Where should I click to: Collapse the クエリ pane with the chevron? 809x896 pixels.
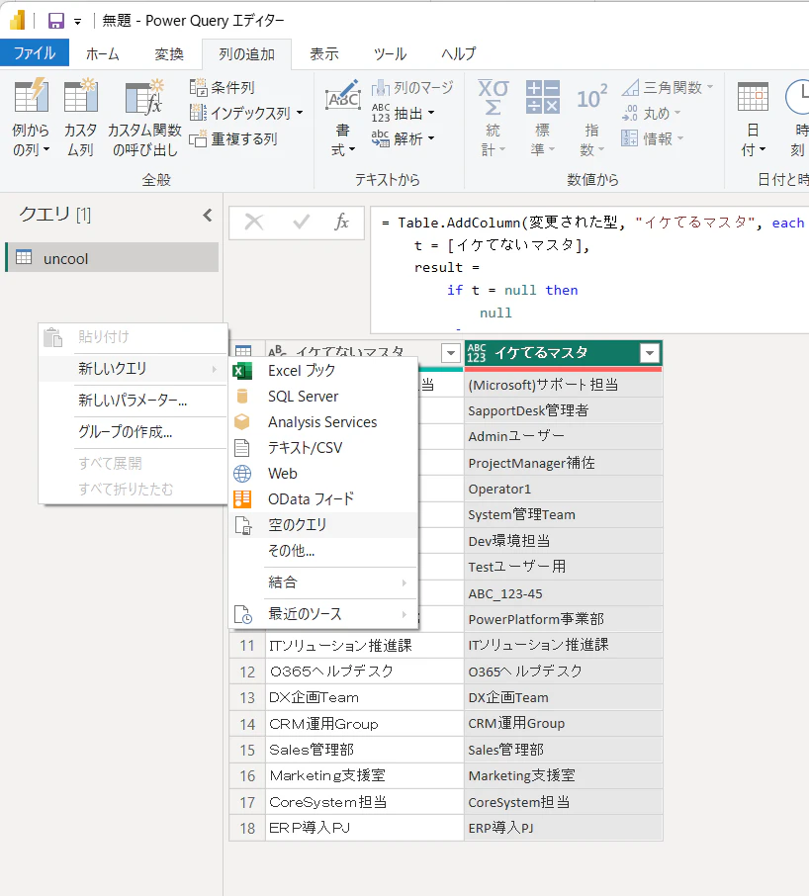[x=208, y=215]
